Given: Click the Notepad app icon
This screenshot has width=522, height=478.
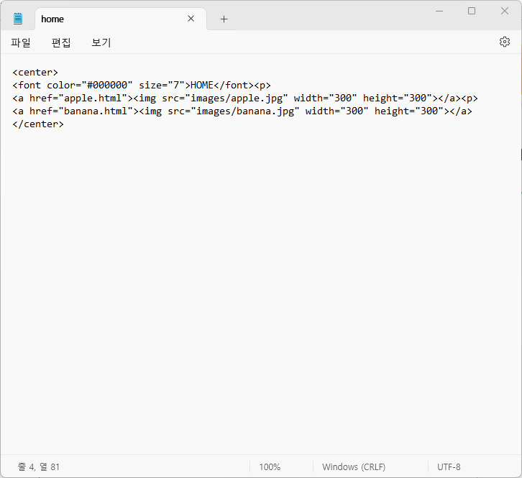Looking at the screenshot, I should [x=18, y=19].
